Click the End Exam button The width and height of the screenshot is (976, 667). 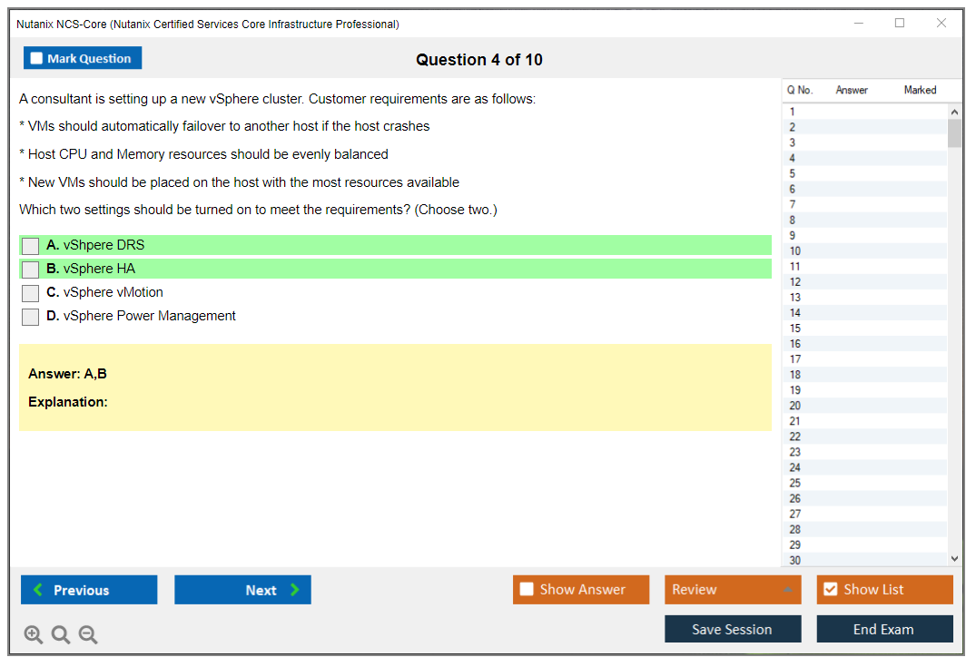[x=883, y=629]
